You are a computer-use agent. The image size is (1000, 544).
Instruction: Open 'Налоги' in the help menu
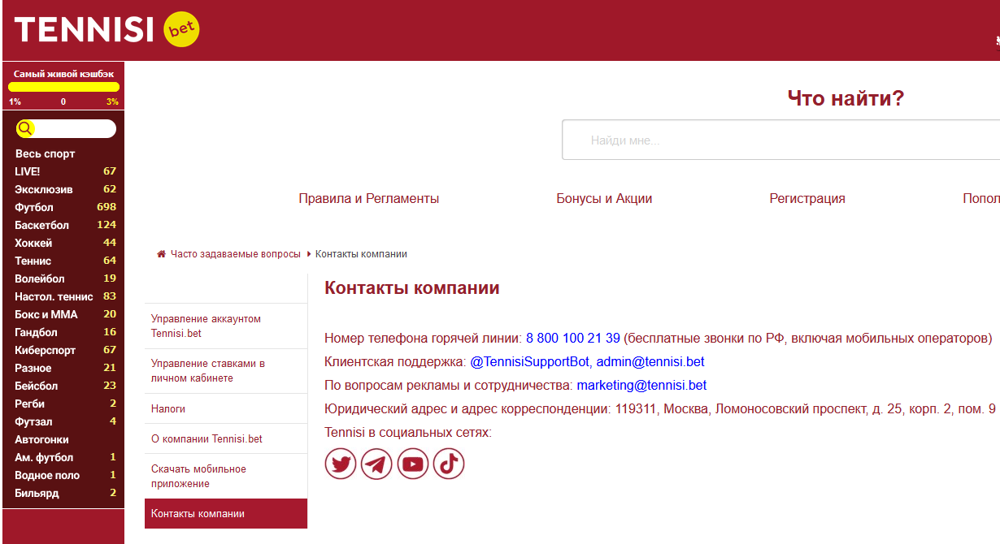pos(168,409)
